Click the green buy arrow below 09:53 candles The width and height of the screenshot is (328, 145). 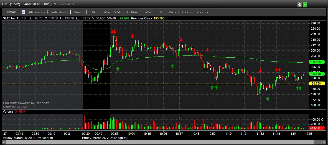pos(118,68)
